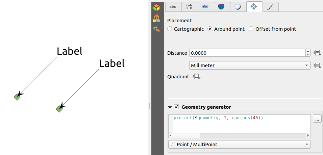Select Cartographic placement mode
Viewport: 323px width, 155px height.
pos(170,29)
